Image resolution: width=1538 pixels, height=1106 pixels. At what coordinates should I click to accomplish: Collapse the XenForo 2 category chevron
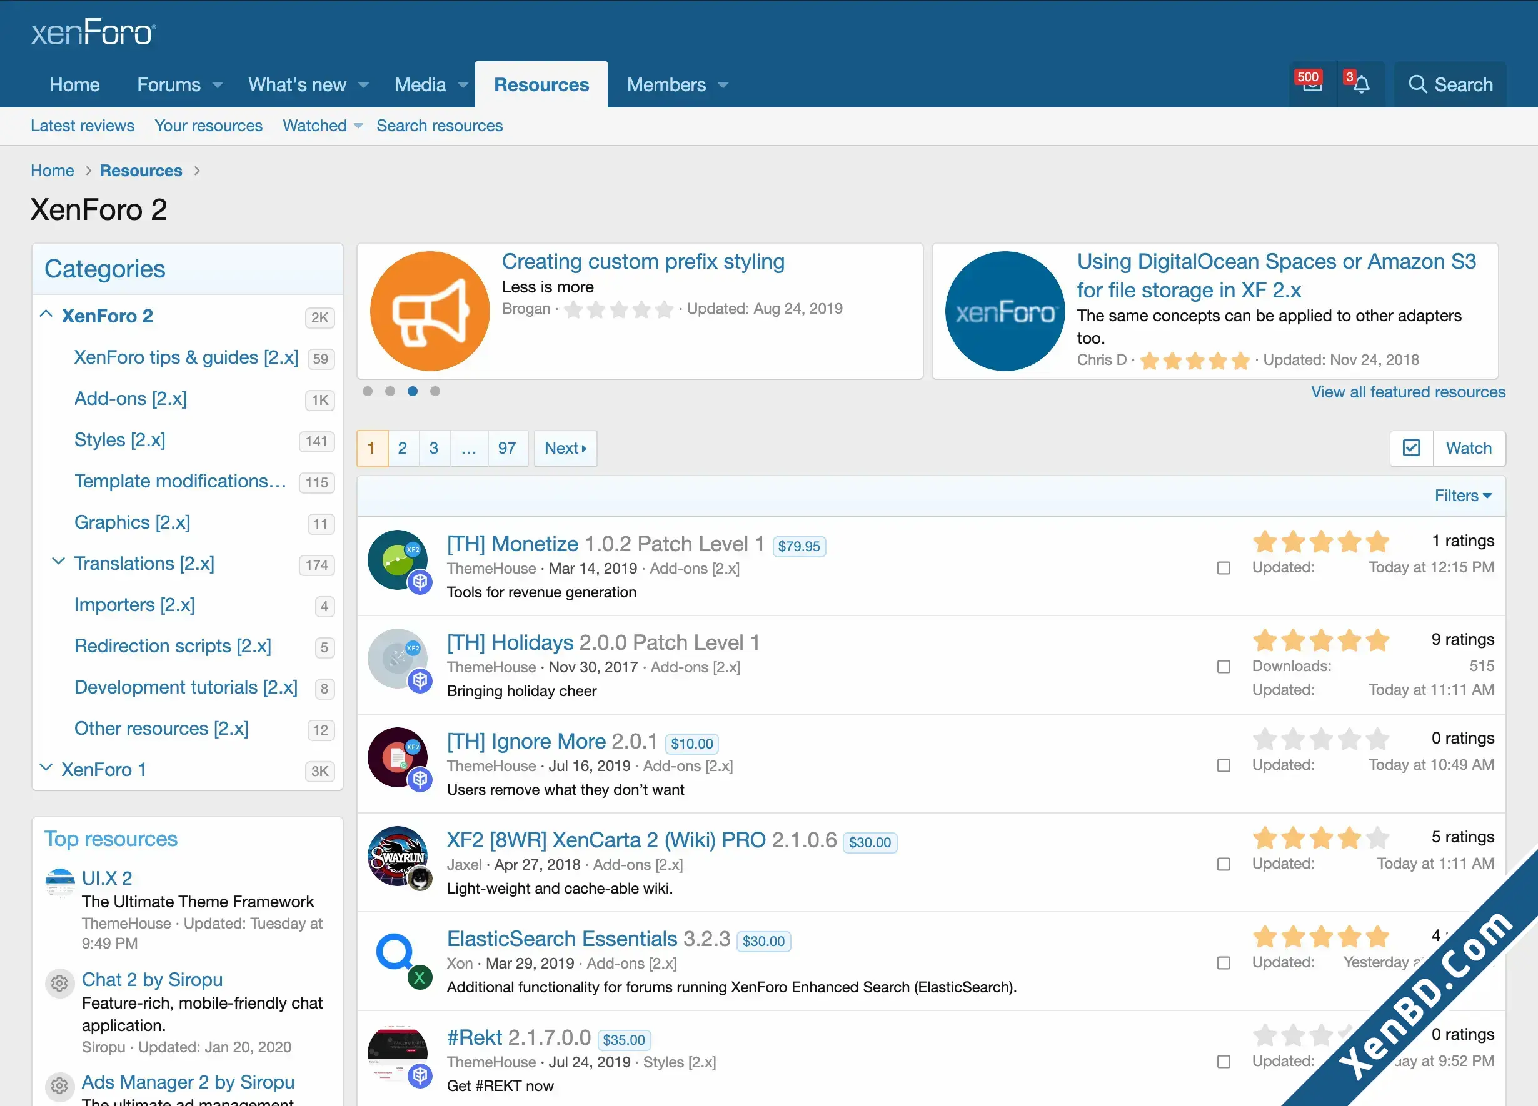46,314
